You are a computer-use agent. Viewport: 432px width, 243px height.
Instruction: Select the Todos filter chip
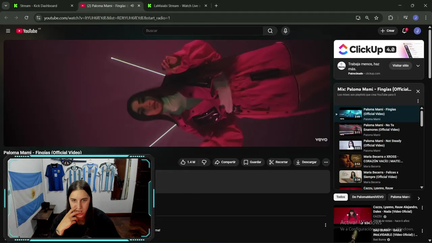(341, 197)
